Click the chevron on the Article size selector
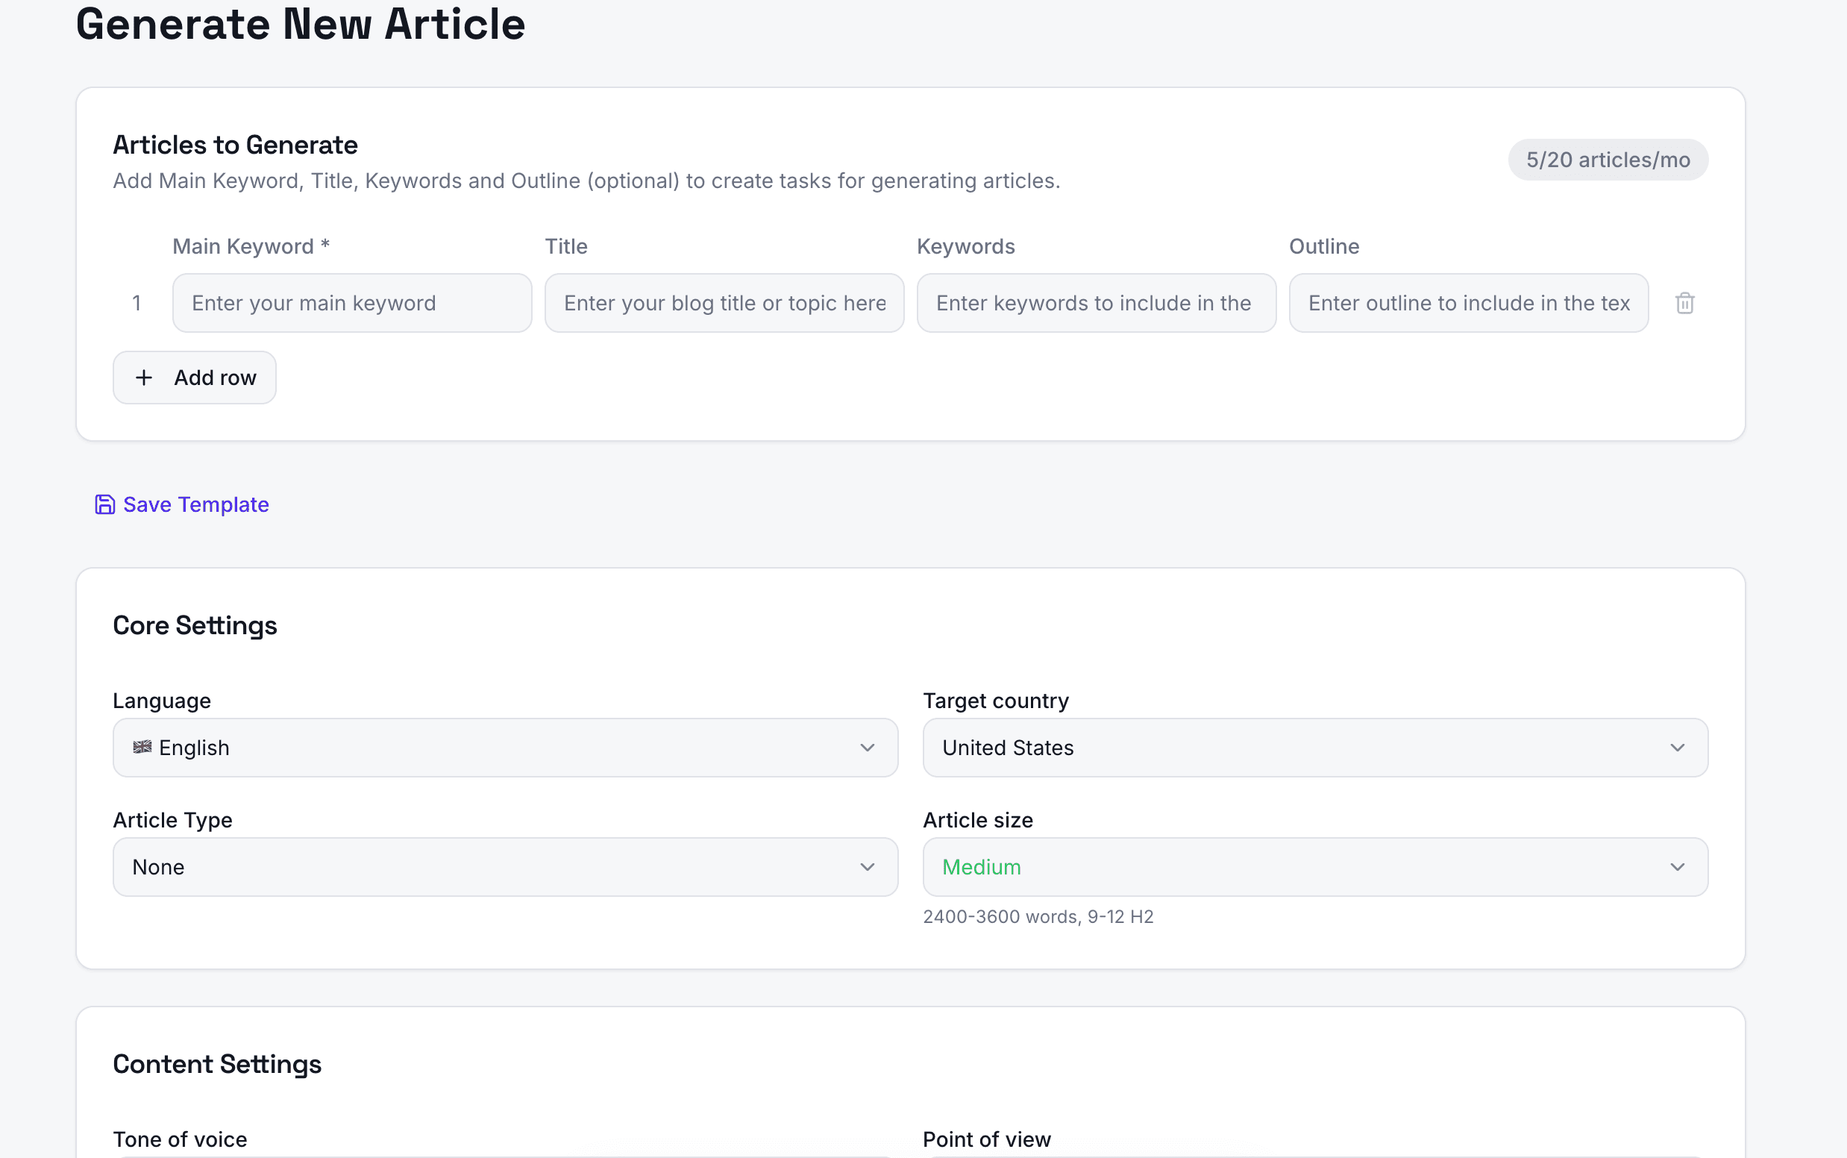This screenshot has width=1847, height=1158. click(1678, 867)
